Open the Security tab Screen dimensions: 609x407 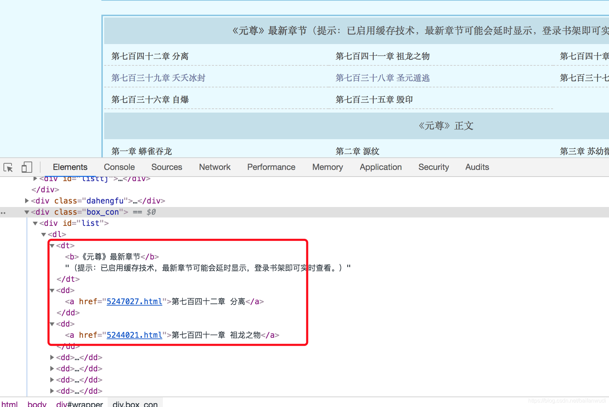pyautogui.click(x=434, y=167)
